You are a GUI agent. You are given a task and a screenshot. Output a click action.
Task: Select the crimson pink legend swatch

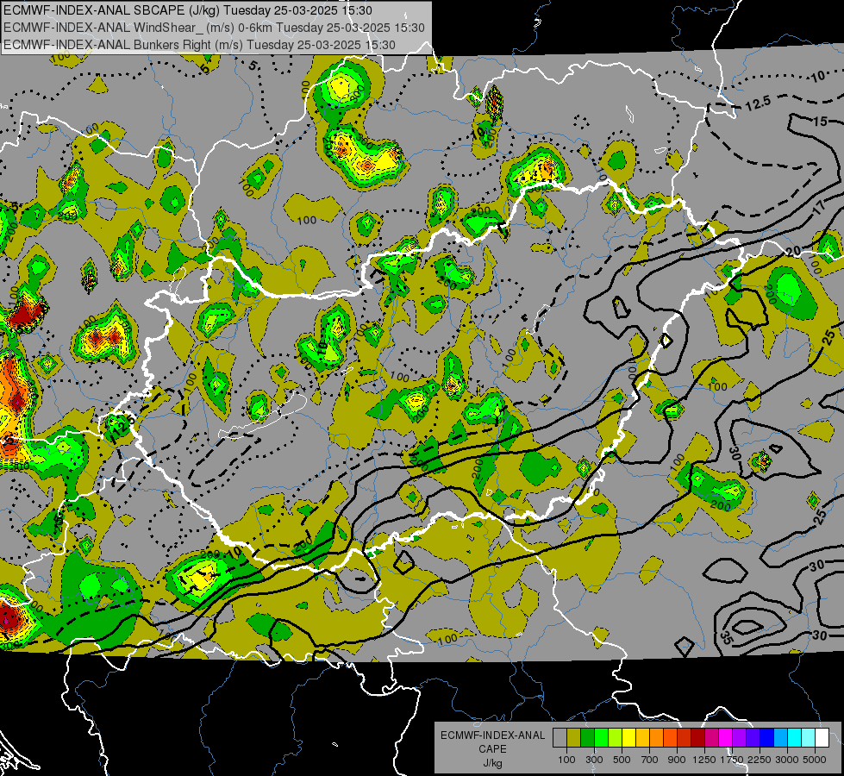711,738
